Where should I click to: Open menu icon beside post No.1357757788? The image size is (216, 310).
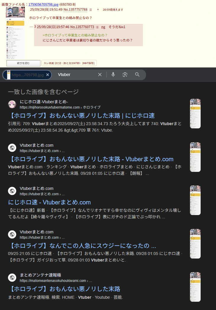tap(90, 10)
